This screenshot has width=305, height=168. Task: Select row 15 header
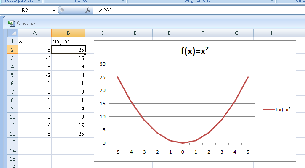13,159
